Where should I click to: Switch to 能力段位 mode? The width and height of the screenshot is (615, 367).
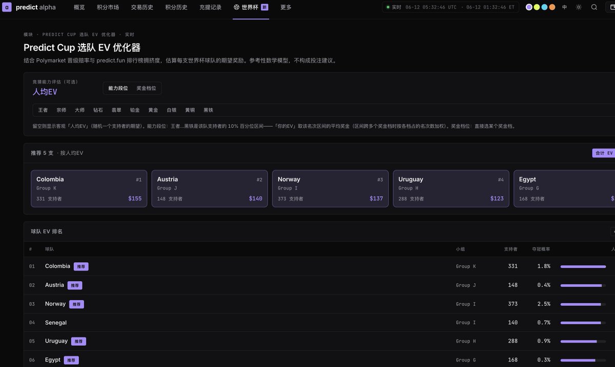click(x=118, y=88)
